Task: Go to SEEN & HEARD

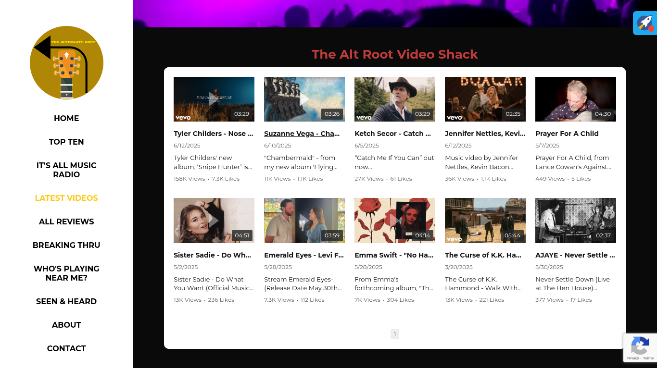Action: 66,301
